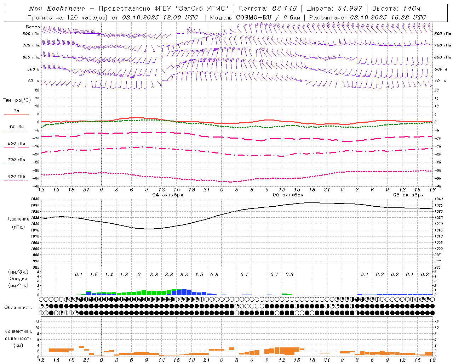Click the 1.4 precipitation value

[x=109, y=274]
